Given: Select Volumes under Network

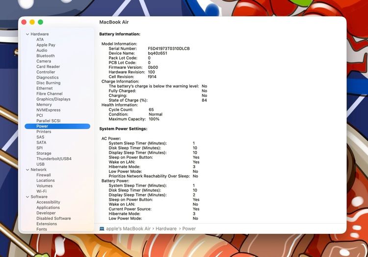Looking at the screenshot, I should [44, 186].
